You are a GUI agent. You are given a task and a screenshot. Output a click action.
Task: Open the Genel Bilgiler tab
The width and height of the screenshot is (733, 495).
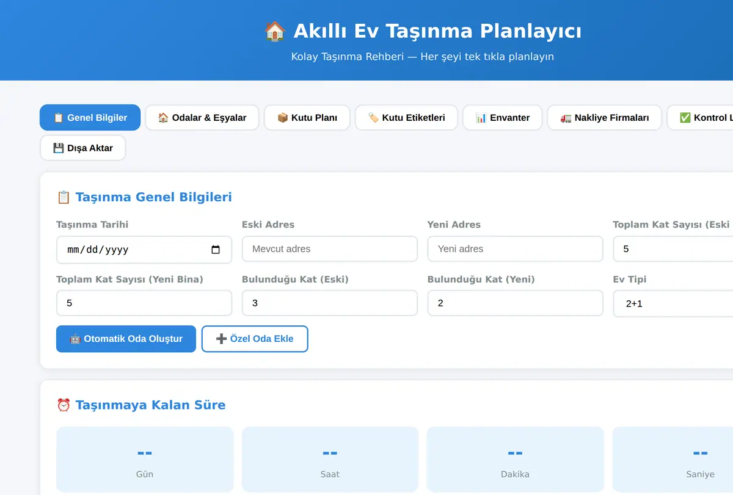90,118
